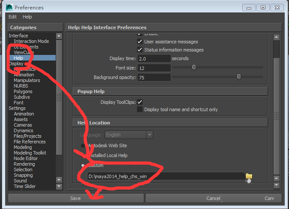The height and width of the screenshot is (209, 289).
Task: Select the Modeling category
Action: point(23,147)
